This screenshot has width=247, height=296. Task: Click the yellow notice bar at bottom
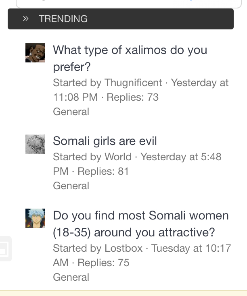pos(123,293)
